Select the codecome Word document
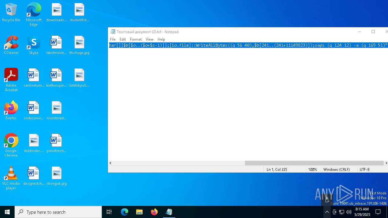 (x=34, y=111)
